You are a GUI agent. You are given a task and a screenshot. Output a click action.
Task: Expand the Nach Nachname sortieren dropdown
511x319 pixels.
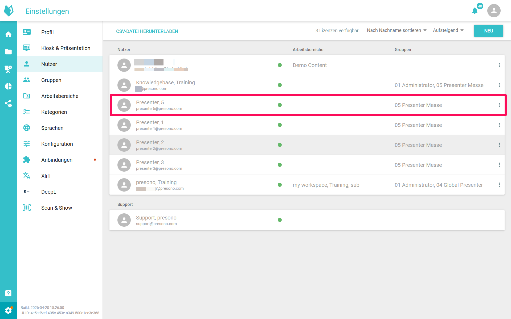(396, 30)
